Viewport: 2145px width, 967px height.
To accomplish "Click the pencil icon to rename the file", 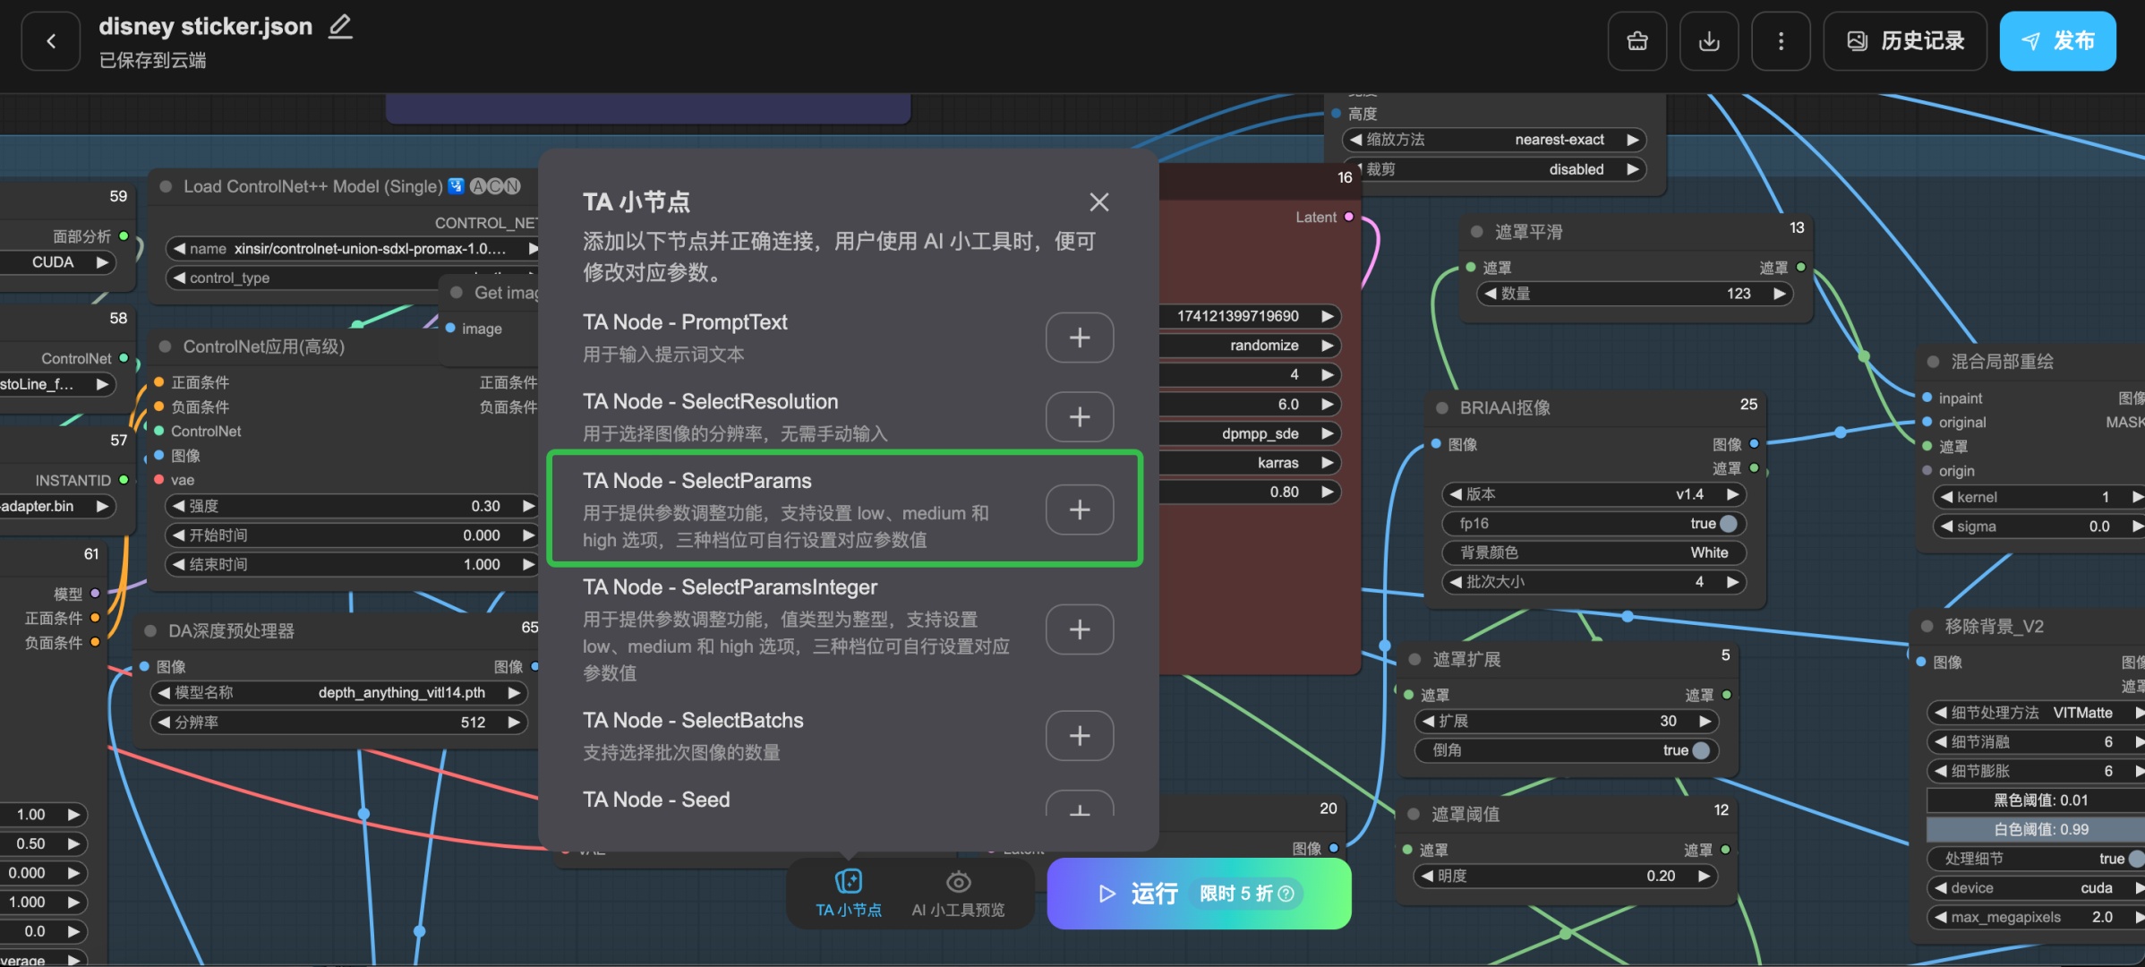I will pyautogui.click(x=340, y=27).
